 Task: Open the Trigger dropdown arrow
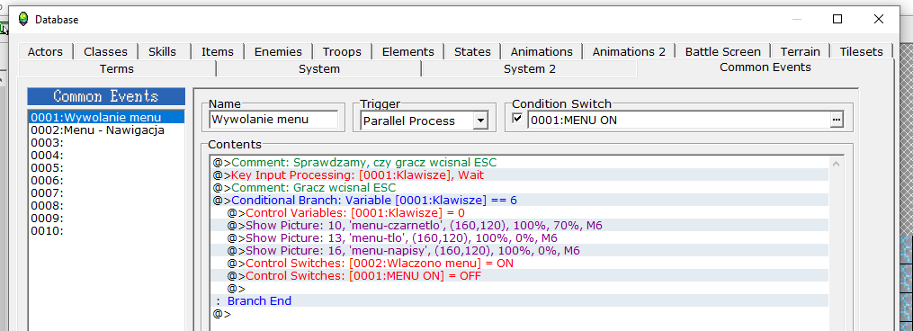click(479, 121)
